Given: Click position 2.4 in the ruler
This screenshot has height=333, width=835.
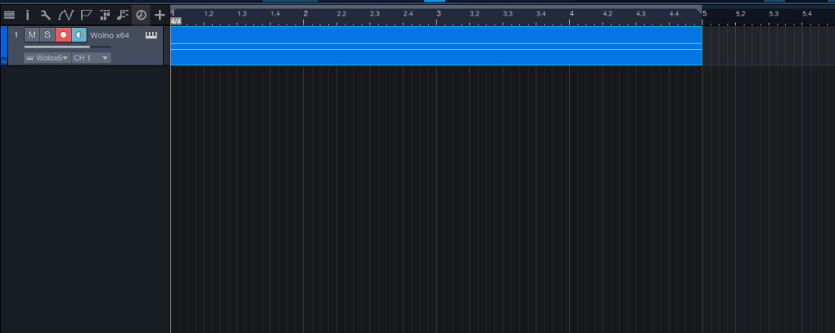Looking at the screenshot, I should [408, 14].
